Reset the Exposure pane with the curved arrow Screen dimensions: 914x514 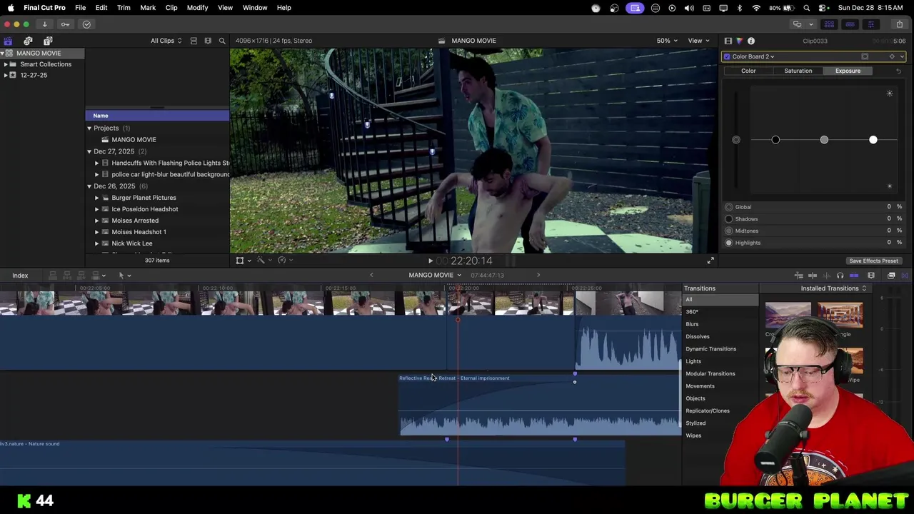tap(898, 71)
